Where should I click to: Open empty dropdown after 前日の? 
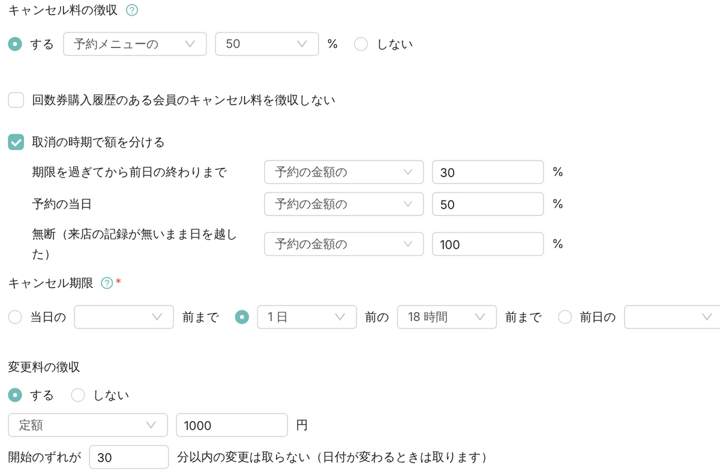pyautogui.click(x=672, y=317)
